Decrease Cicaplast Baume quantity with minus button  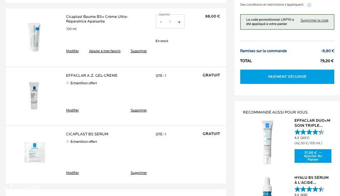click(161, 22)
